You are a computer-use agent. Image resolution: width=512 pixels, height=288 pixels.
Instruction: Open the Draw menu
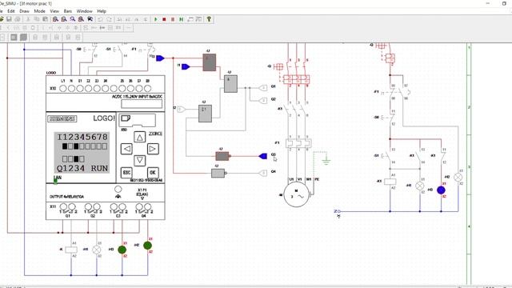click(25, 11)
